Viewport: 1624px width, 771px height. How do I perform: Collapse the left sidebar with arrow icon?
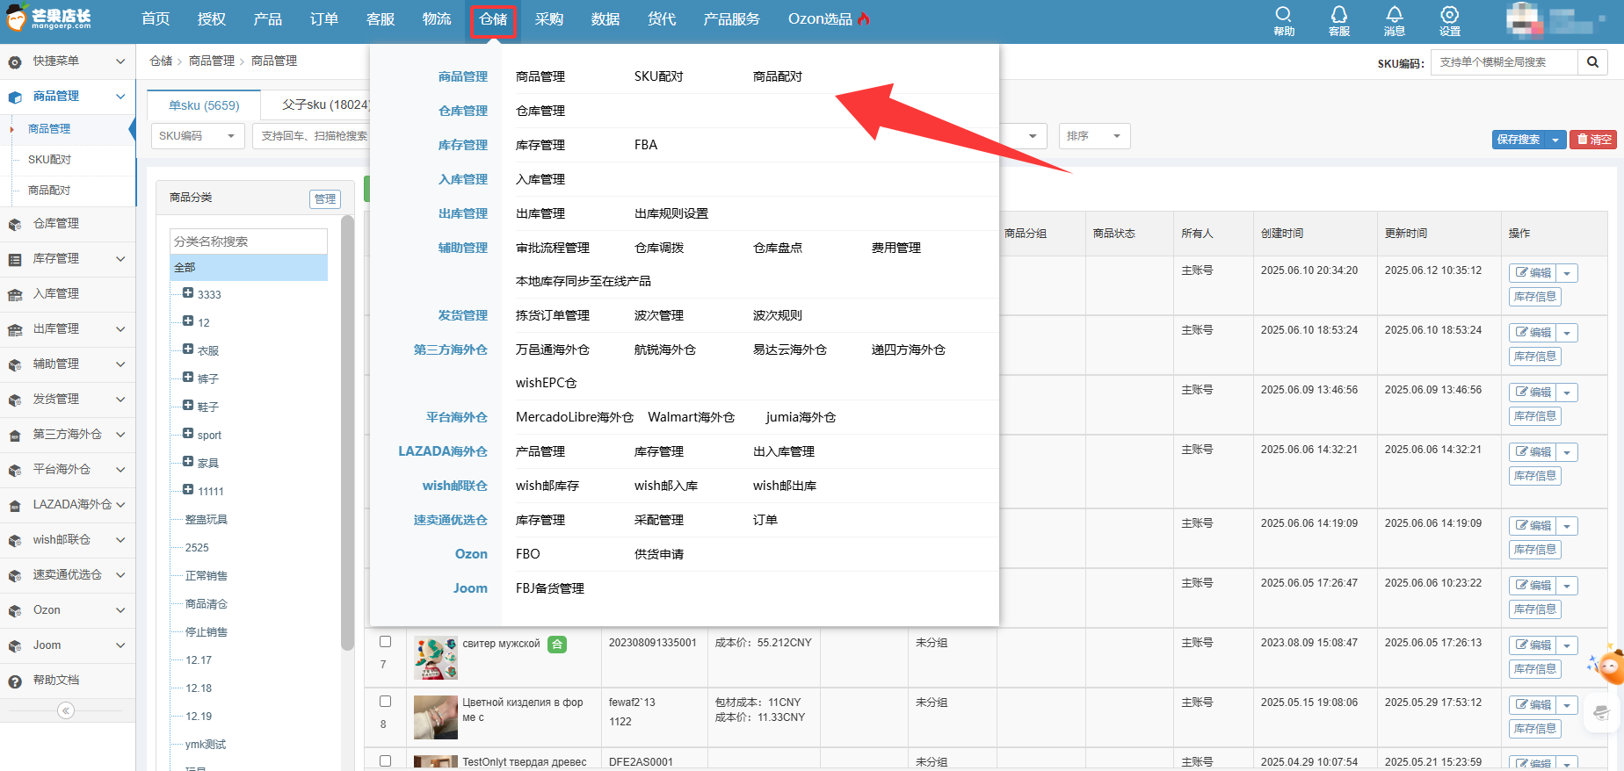coord(66,710)
